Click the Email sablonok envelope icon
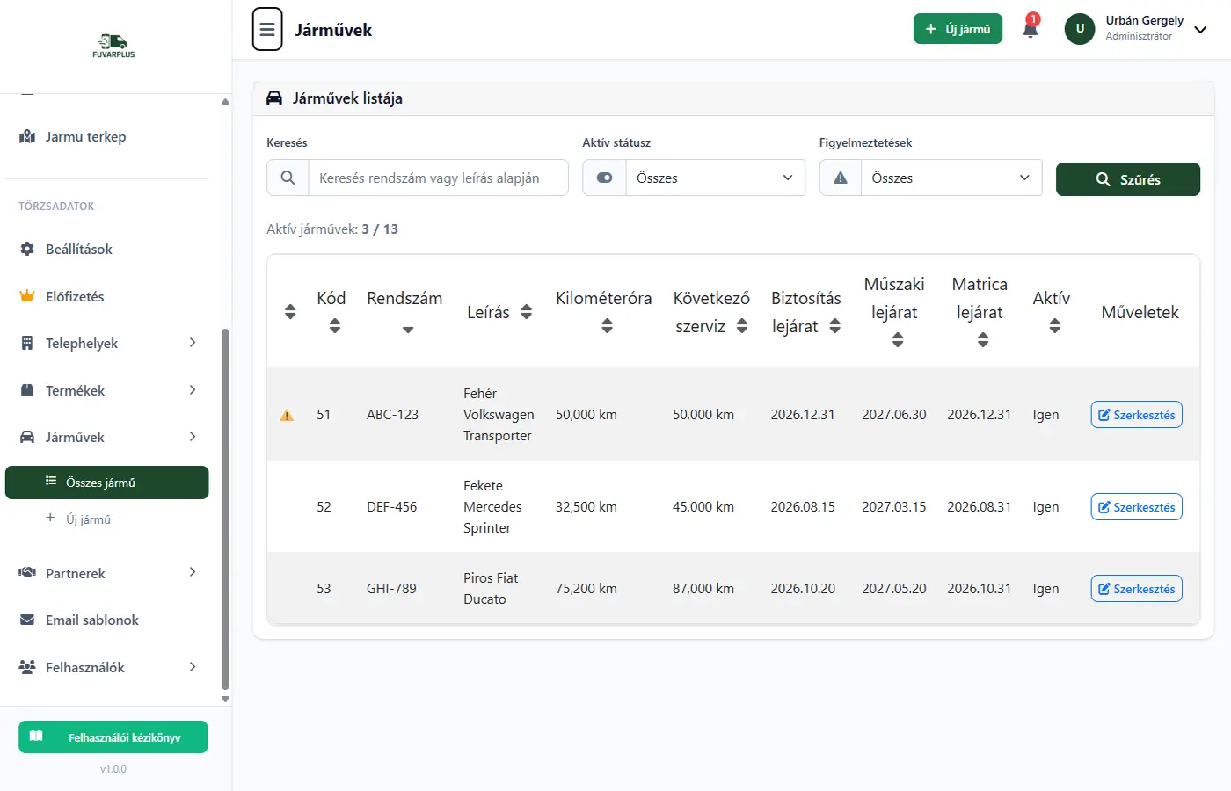1231x791 pixels. (27, 620)
